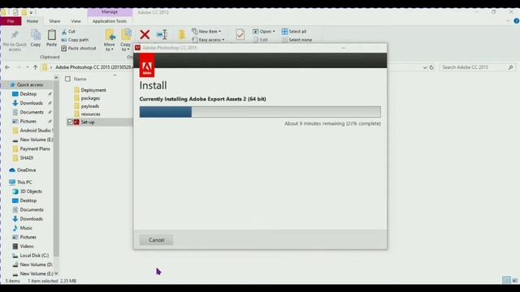520x292 pixels.
Task: Switch to details view button
Action: (x=506, y=281)
